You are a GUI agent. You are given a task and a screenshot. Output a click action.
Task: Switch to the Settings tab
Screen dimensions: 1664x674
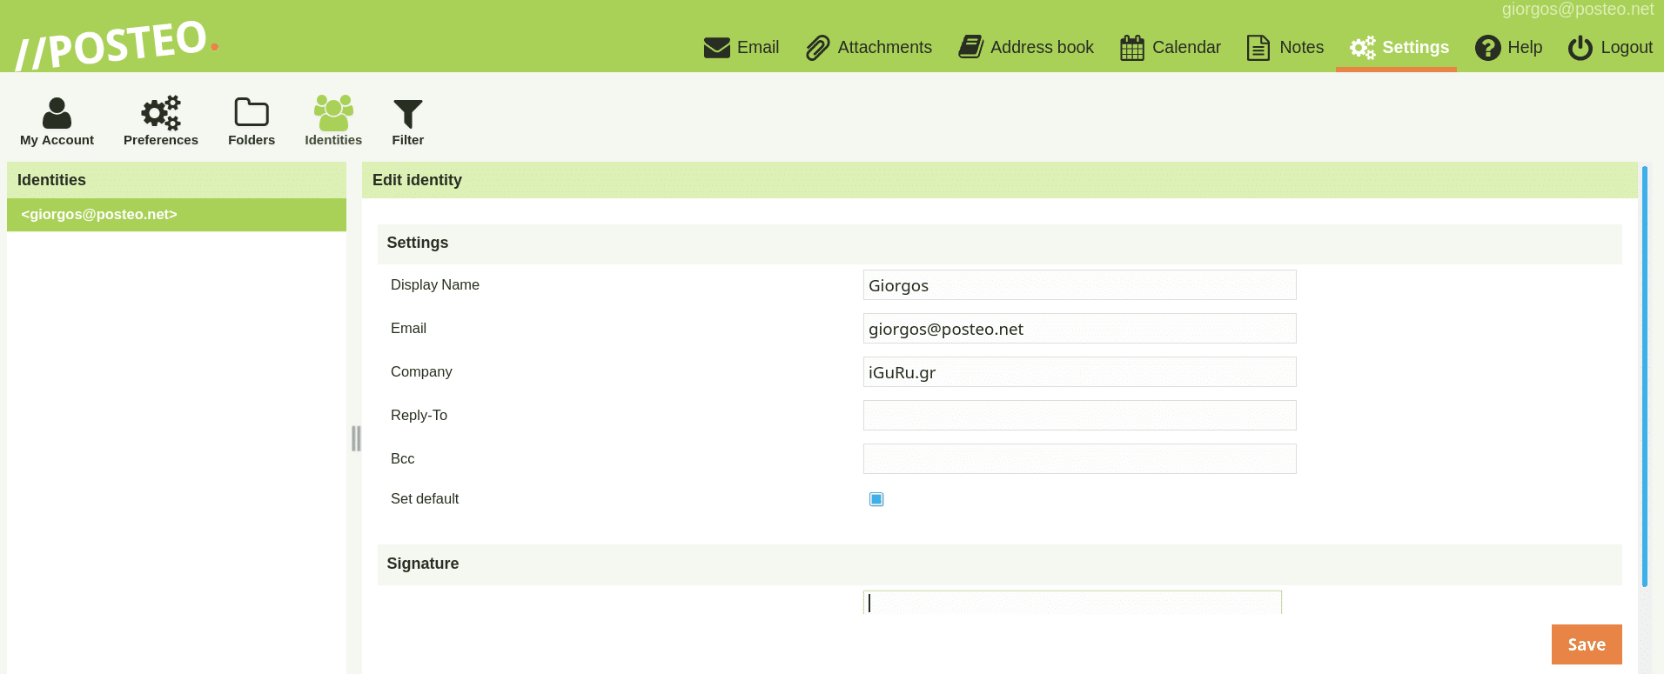[1399, 48]
